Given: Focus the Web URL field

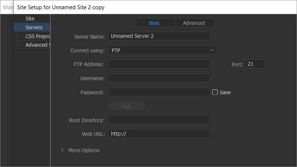Looking at the screenshot, I should coord(159,134).
